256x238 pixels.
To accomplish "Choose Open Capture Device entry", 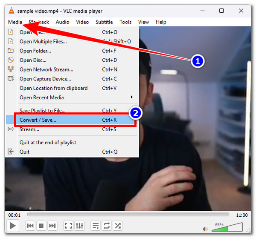I will [x=72, y=79].
